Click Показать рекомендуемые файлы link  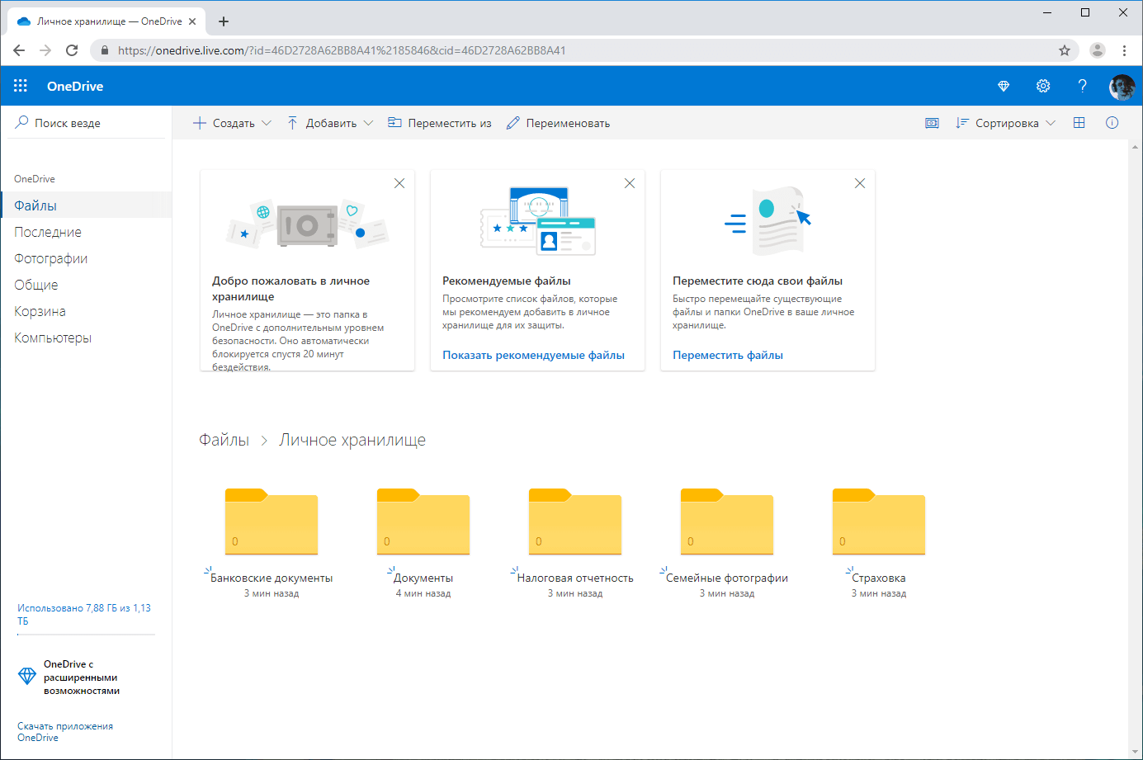point(537,354)
